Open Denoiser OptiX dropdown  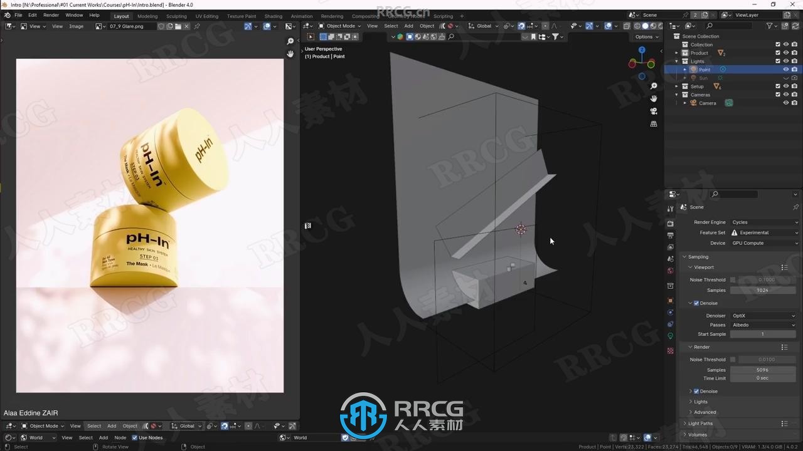click(763, 316)
